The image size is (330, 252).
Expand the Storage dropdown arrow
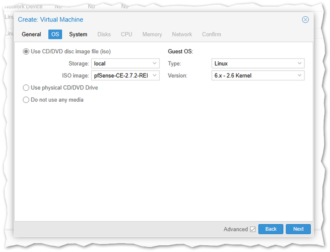[154, 64]
